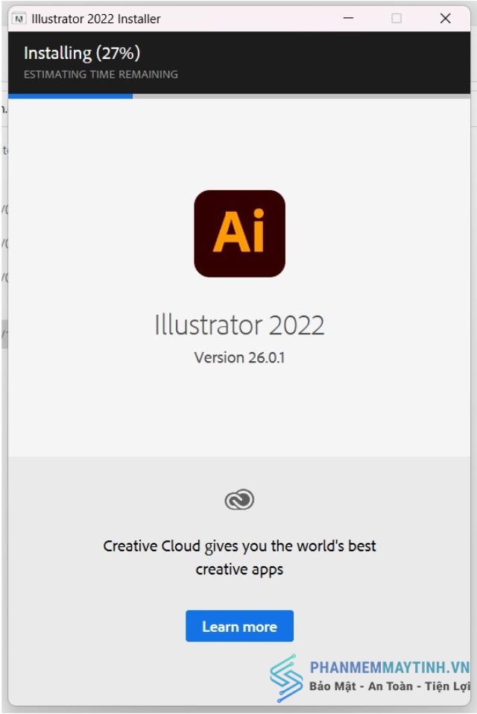The image size is (477, 714).
Task: Click the installation progress bar
Action: point(239,96)
